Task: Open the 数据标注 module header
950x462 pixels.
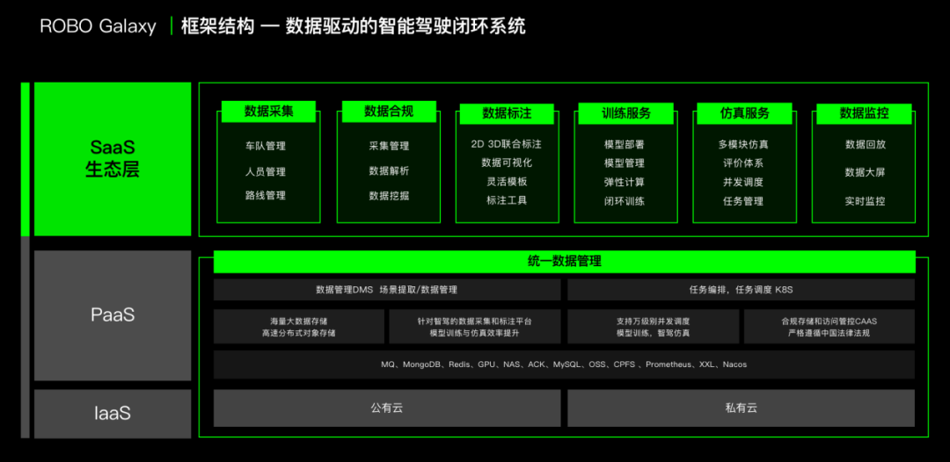Action: [x=508, y=113]
